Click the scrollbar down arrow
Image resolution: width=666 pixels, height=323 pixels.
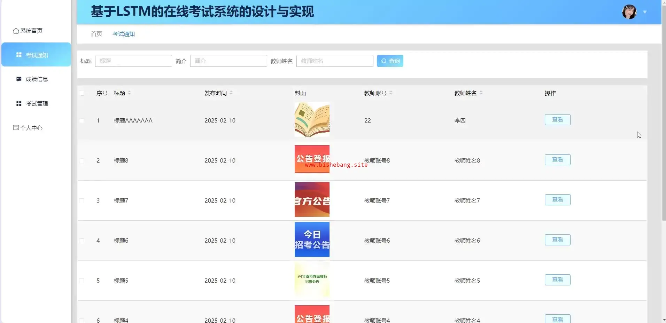point(664,320)
